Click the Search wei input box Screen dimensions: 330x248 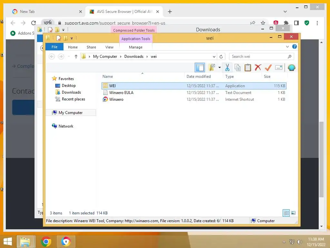[x=261, y=57]
